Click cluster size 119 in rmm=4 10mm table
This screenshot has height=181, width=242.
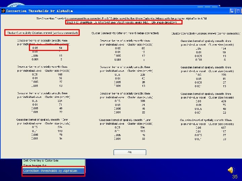(x=60, y=131)
